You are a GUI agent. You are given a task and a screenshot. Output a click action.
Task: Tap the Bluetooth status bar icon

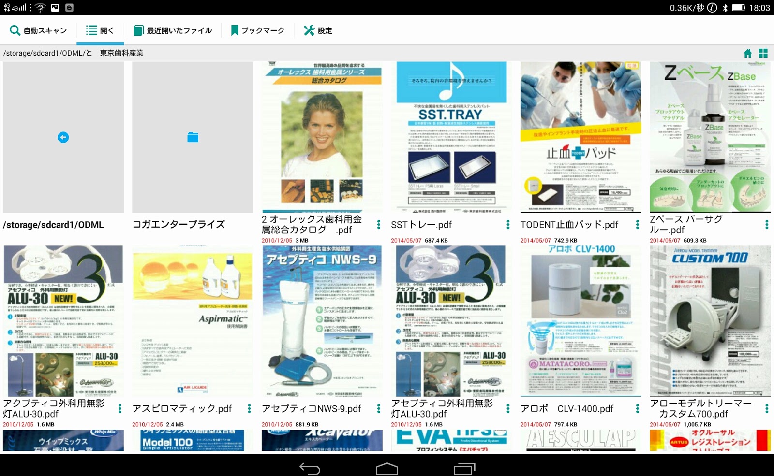tap(725, 8)
